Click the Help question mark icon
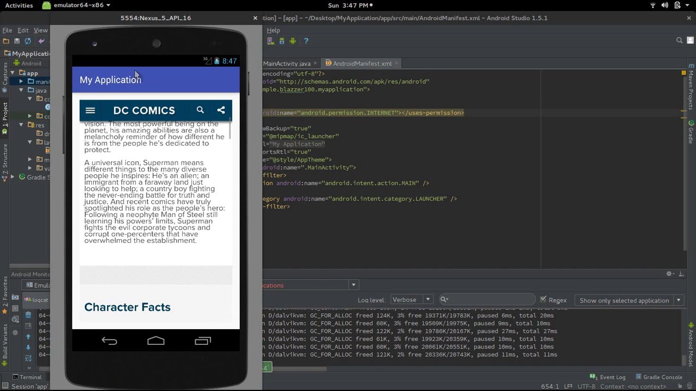The width and height of the screenshot is (696, 391). 306,41
